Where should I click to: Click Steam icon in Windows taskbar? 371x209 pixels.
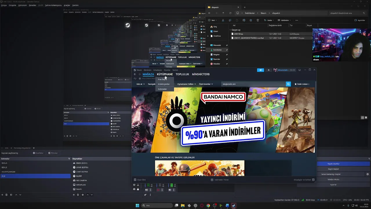(234, 206)
